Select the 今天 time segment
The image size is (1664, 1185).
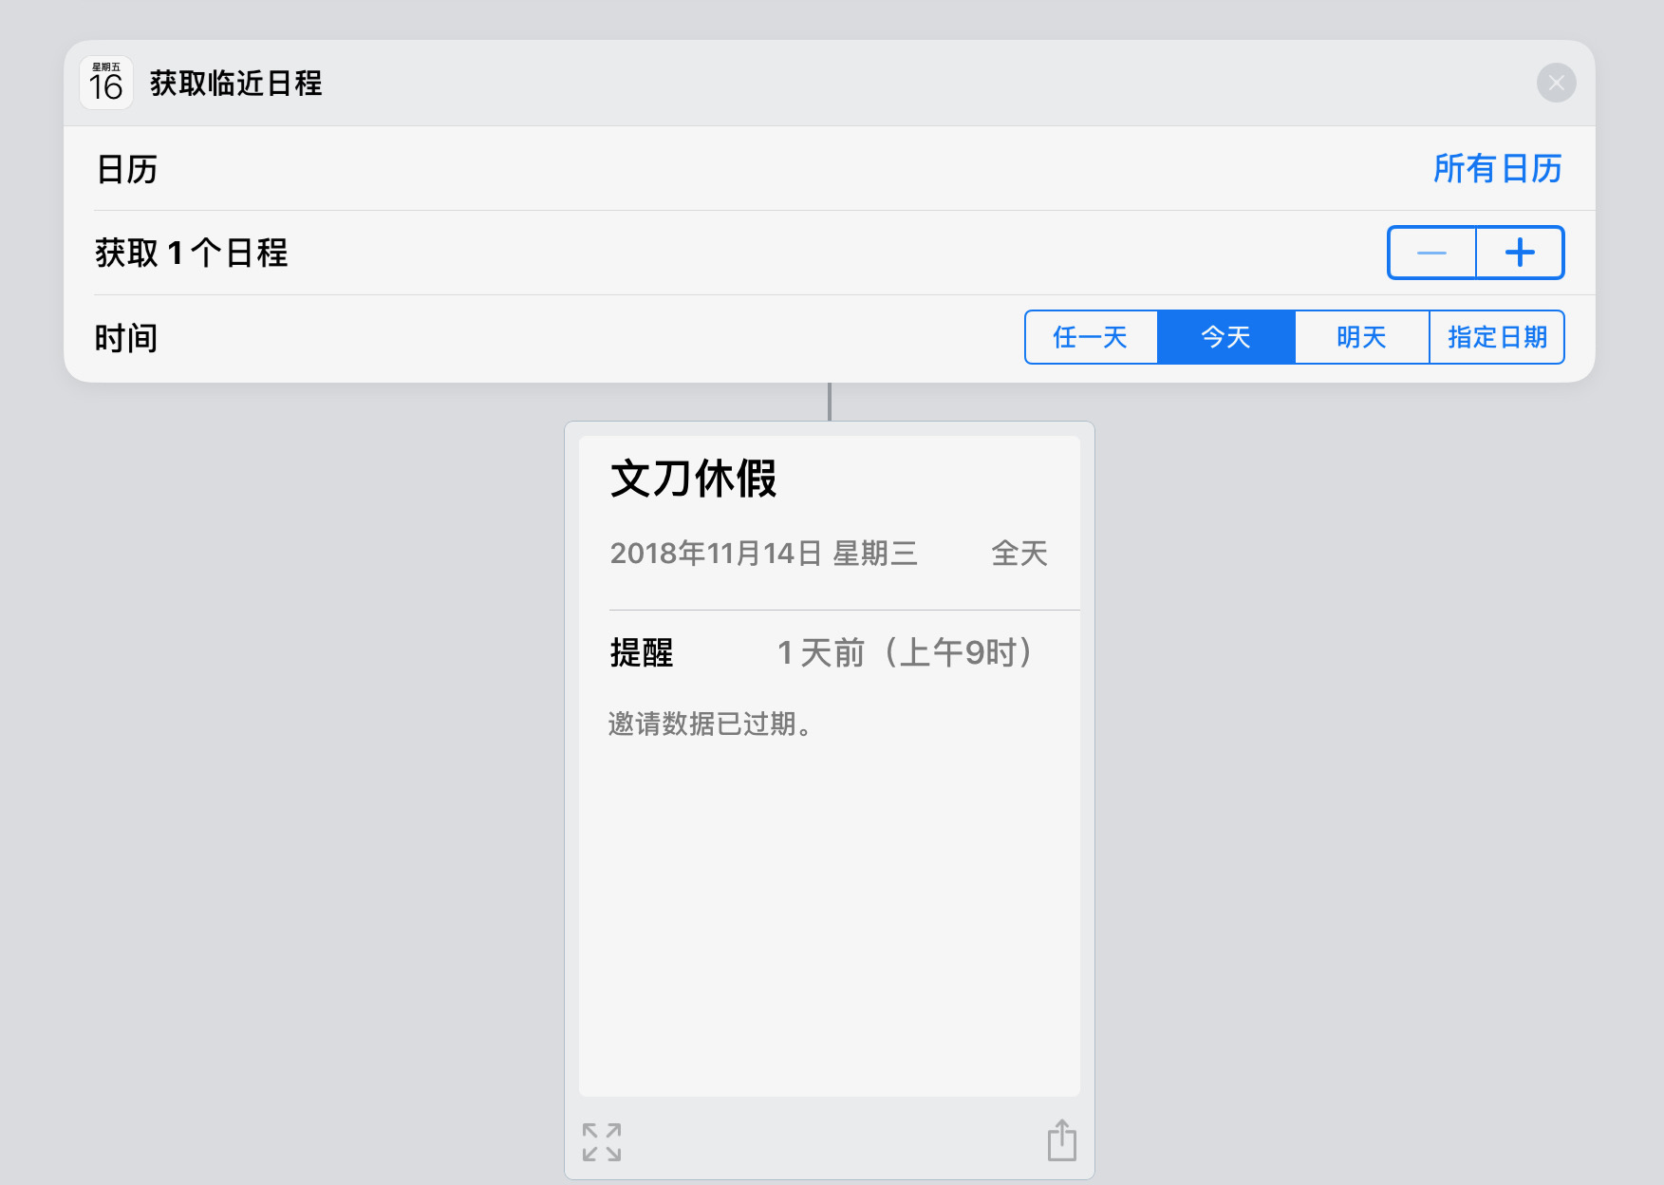coord(1225,337)
